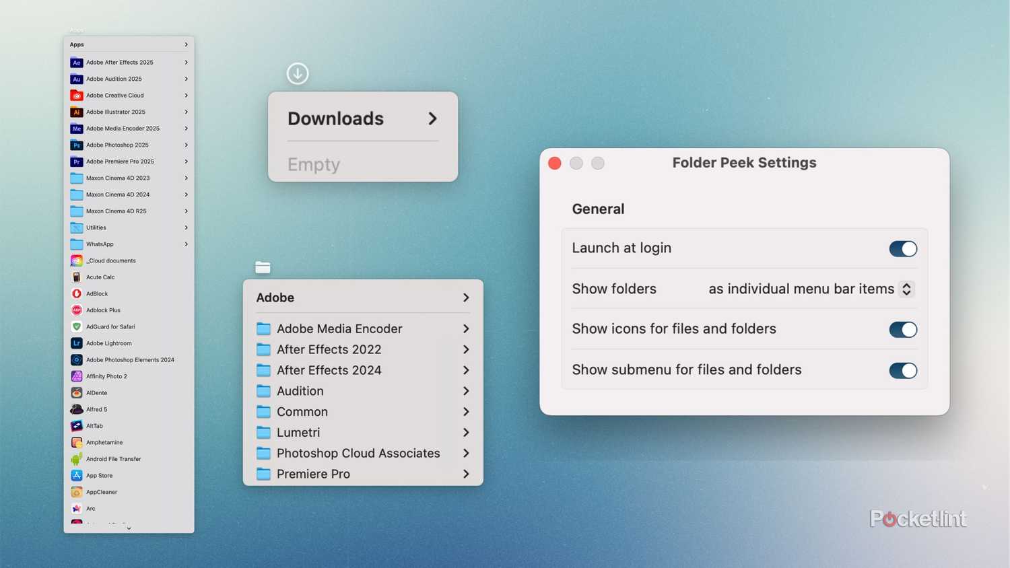Viewport: 1010px width, 568px height.
Task: Click the Downloads menu bar arrow icon
Action: click(x=298, y=73)
